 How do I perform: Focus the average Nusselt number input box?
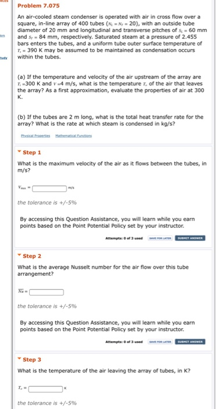[47, 292]
